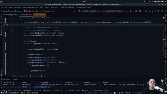
Task: Select the Program.cs editor tab
Action: 26,15
